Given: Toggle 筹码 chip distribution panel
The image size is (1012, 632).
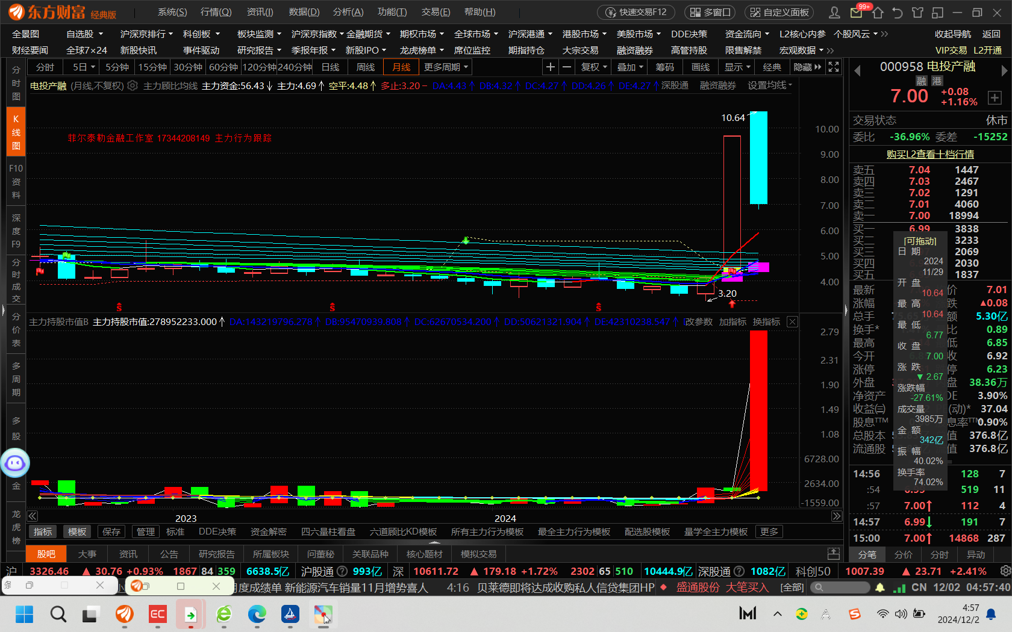Looking at the screenshot, I should [x=665, y=67].
